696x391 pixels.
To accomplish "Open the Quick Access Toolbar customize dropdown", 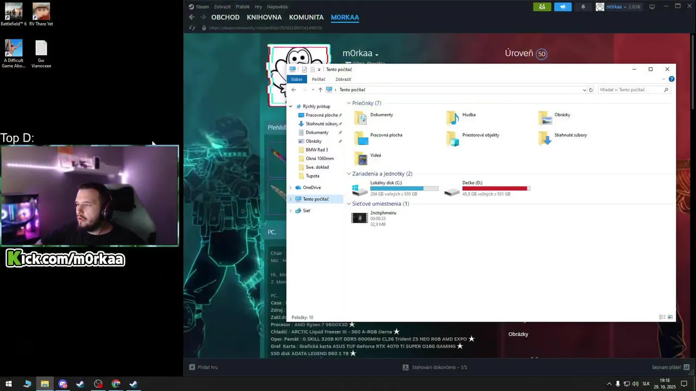I will 319,70.
